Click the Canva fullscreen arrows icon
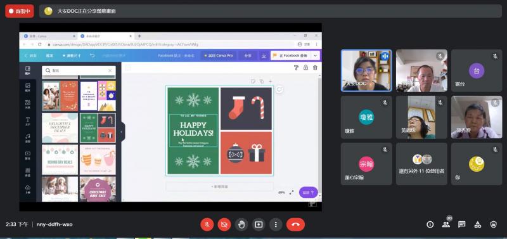507x239 pixels. click(x=292, y=192)
